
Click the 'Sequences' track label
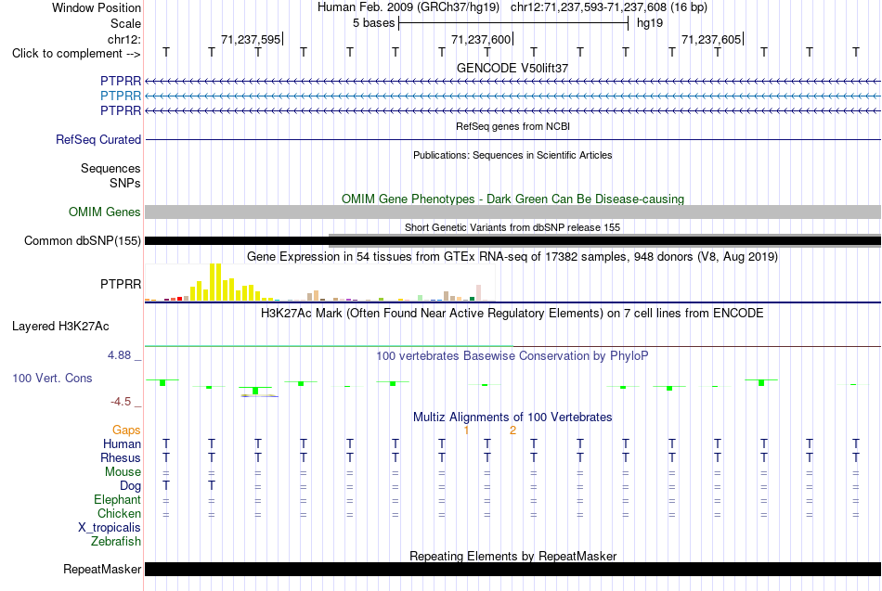(110, 169)
